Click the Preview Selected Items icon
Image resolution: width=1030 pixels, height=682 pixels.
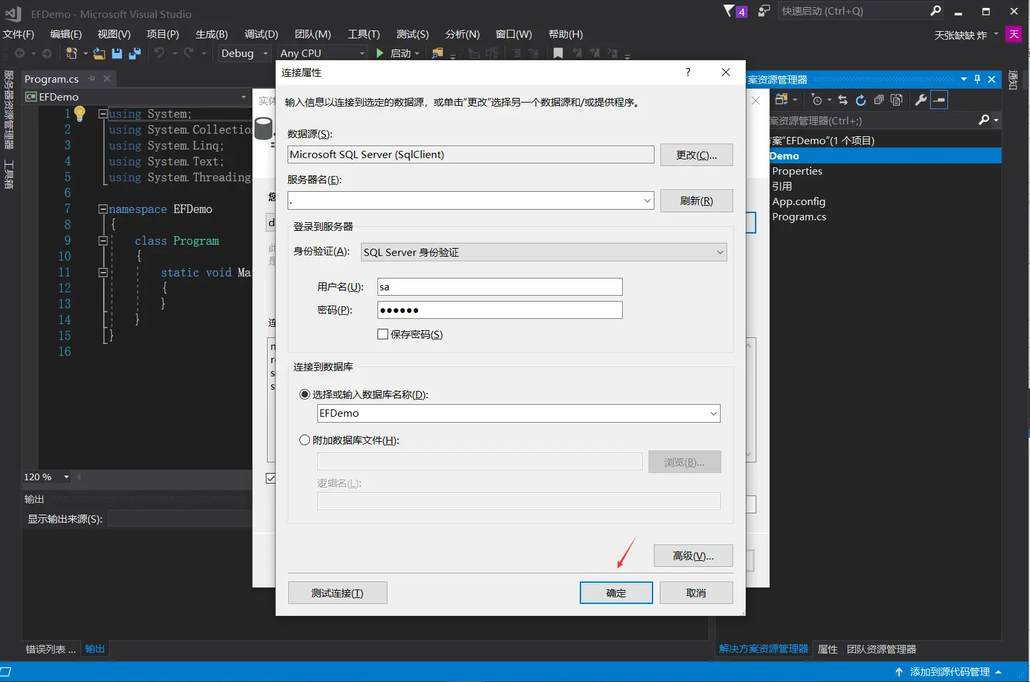(939, 100)
